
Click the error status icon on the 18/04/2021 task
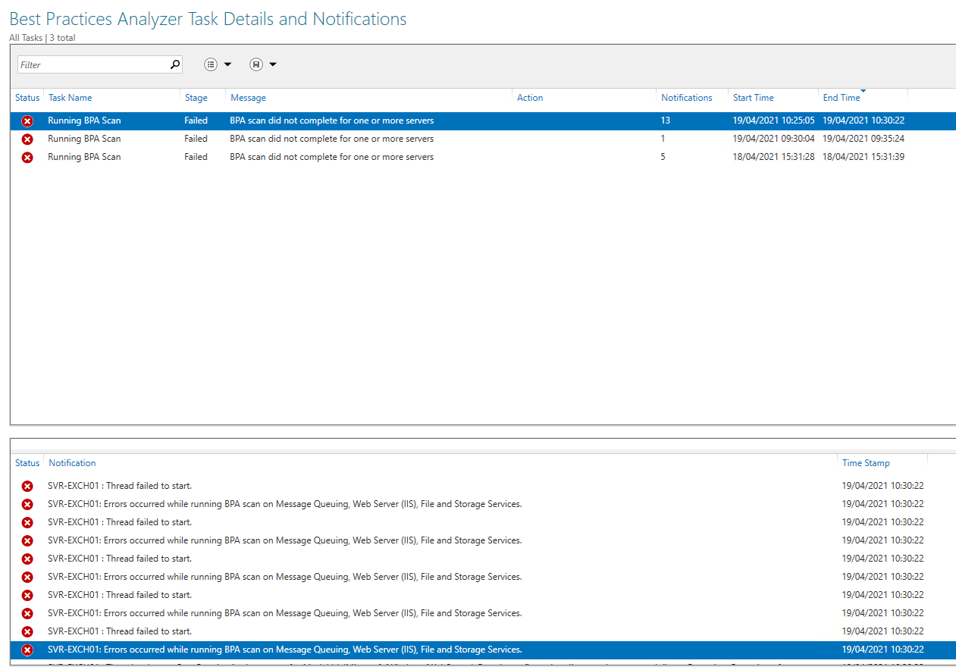pos(27,157)
